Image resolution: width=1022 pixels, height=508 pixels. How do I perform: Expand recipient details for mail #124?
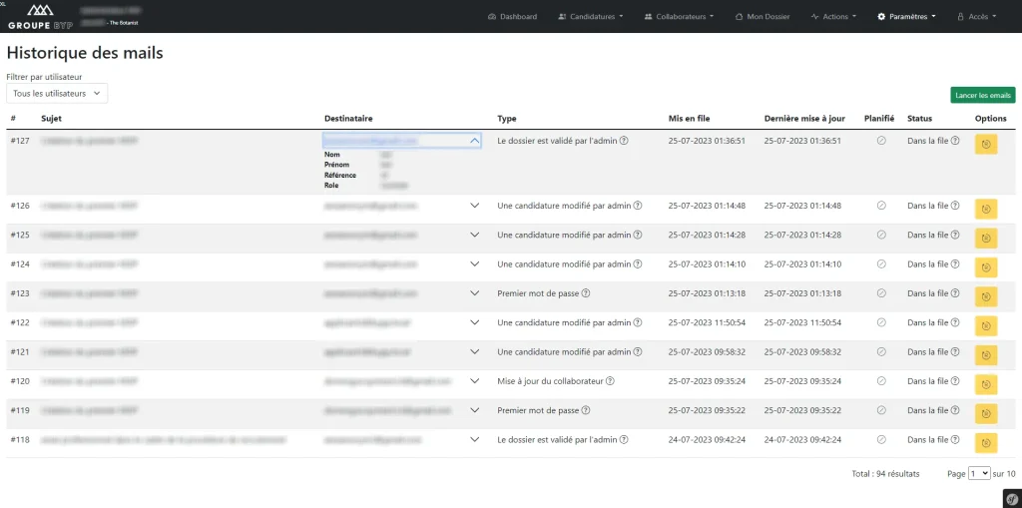point(474,264)
